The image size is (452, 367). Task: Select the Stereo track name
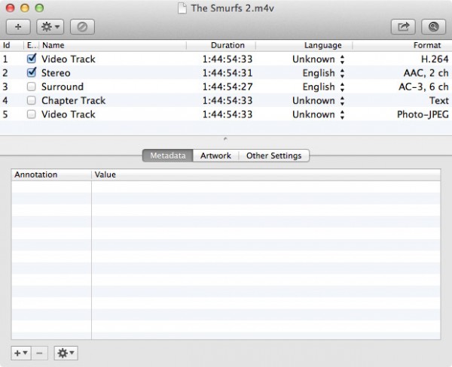click(56, 73)
